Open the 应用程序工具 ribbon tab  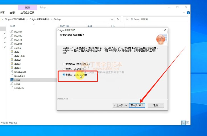point(27,13)
